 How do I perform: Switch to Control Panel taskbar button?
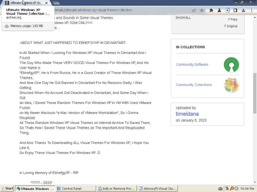coord(76,188)
